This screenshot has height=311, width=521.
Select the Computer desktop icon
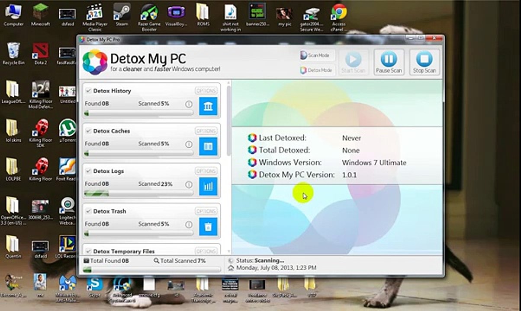click(x=13, y=15)
